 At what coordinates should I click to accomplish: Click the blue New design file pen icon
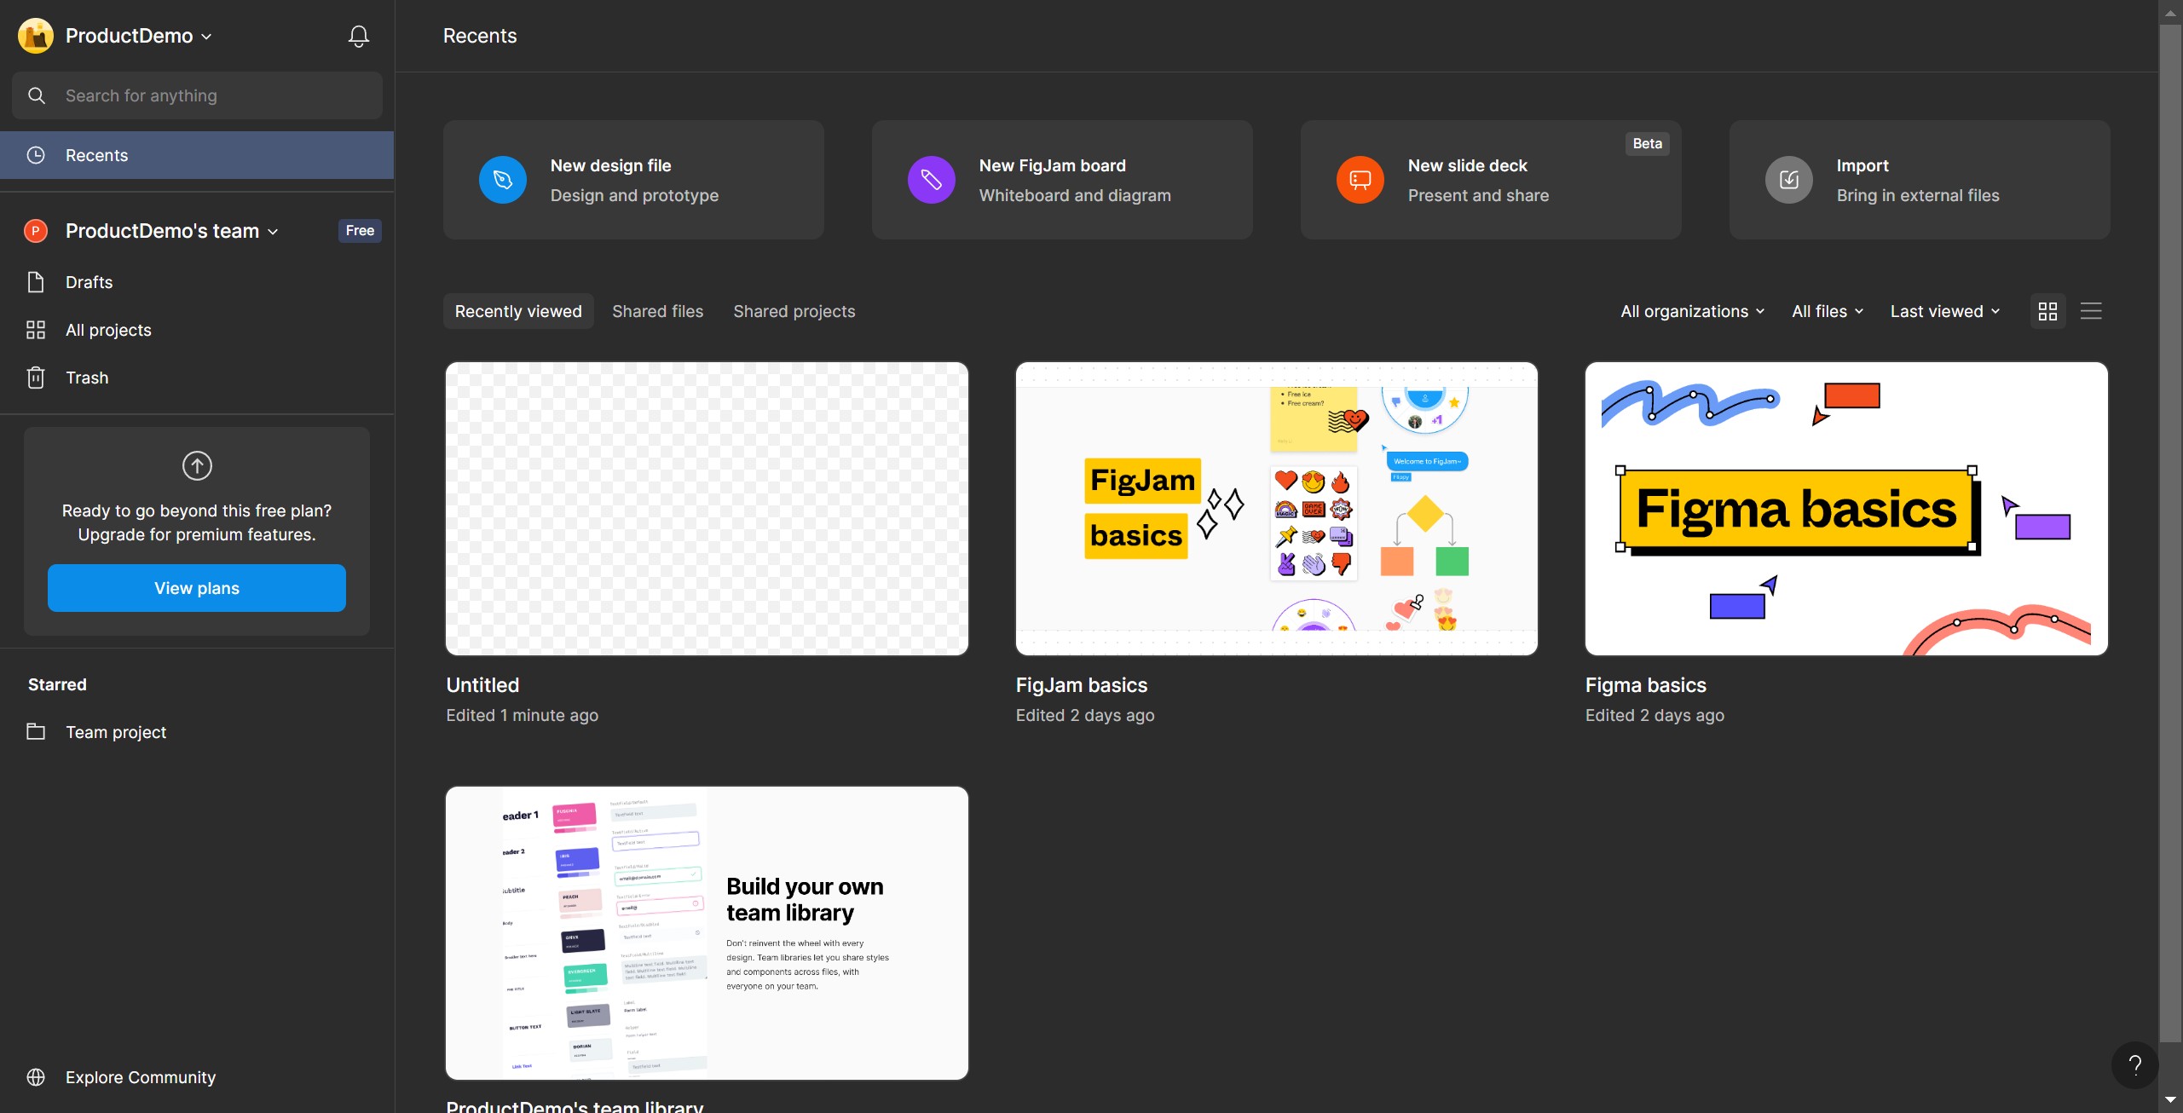coord(503,180)
